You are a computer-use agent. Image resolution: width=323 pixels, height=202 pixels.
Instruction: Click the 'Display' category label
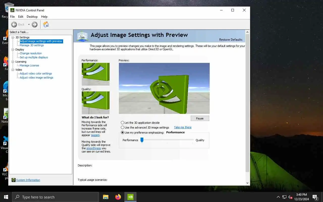pyautogui.click(x=20, y=49)
